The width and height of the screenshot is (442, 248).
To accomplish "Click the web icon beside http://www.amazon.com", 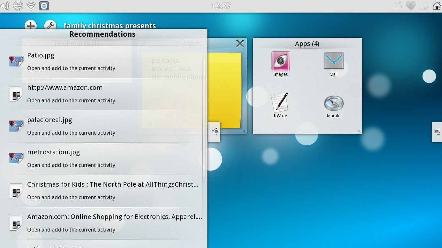I will pos(16,94).
